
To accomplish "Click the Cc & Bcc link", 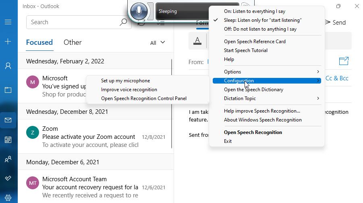I will point(336,78).
